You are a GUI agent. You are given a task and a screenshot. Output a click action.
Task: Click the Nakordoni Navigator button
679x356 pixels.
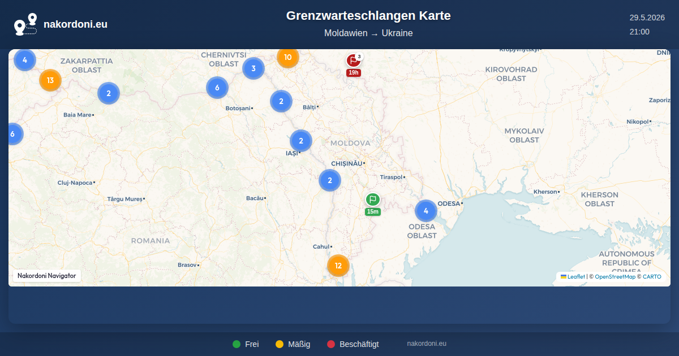47,276
